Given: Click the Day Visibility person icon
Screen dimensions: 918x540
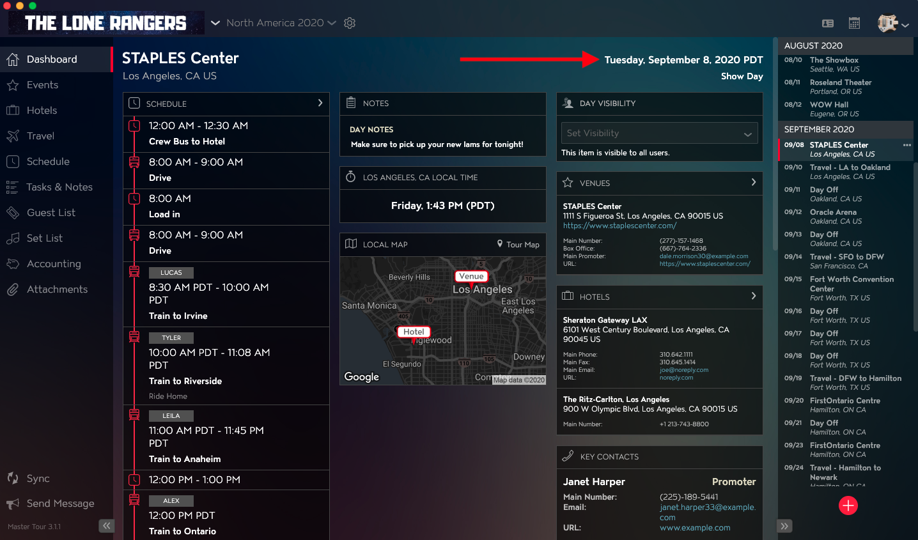Looking at the screenshot, I should tap(568, 103).
